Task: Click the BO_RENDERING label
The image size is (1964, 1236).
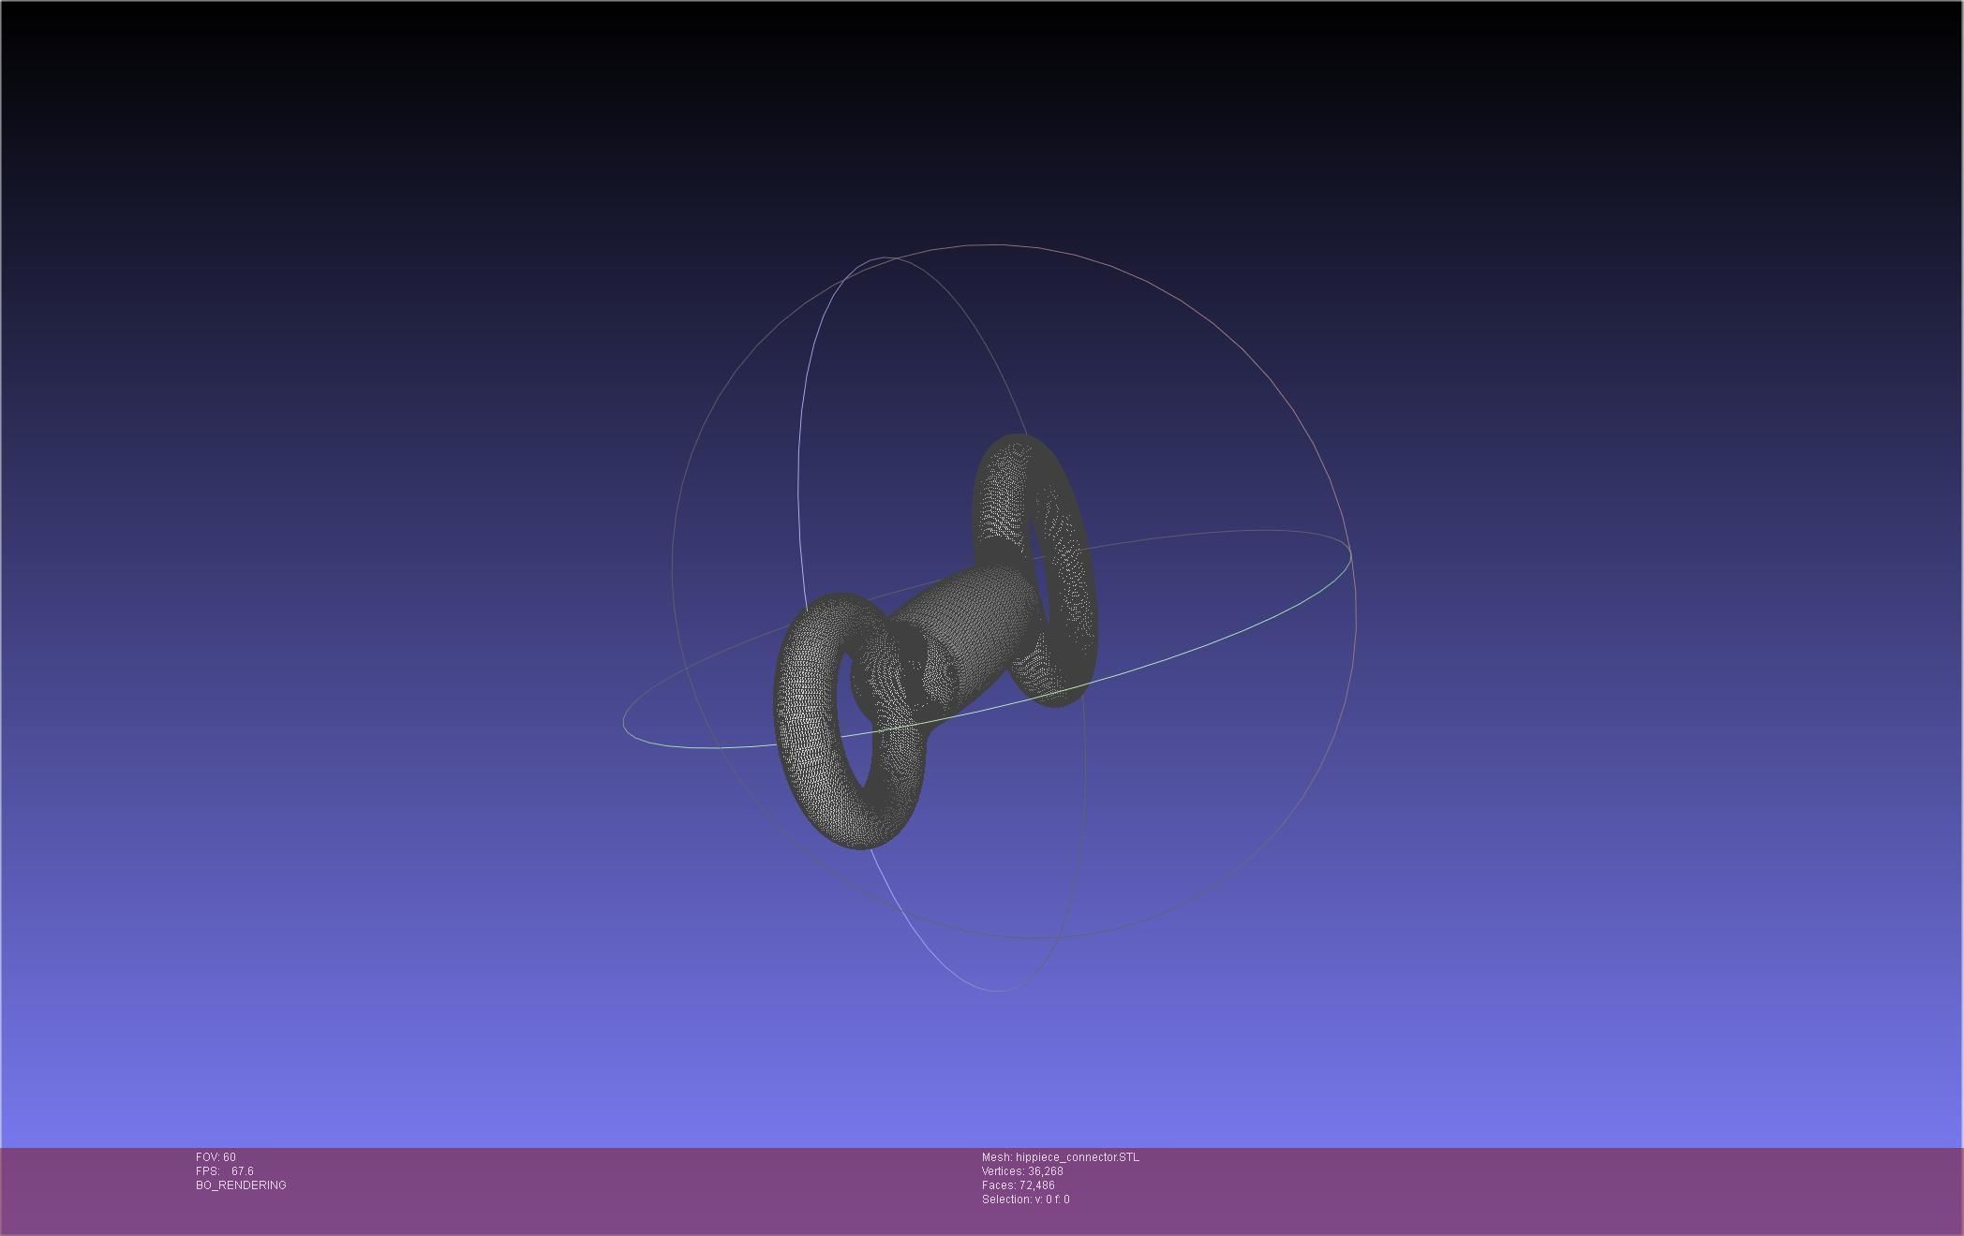Action: click(x=241, y=1185)
